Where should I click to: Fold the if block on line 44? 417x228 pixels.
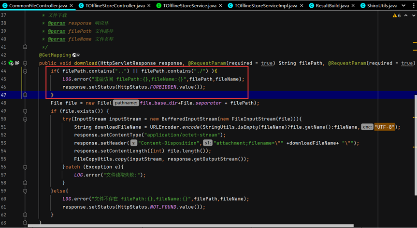(x=25, y=71)
